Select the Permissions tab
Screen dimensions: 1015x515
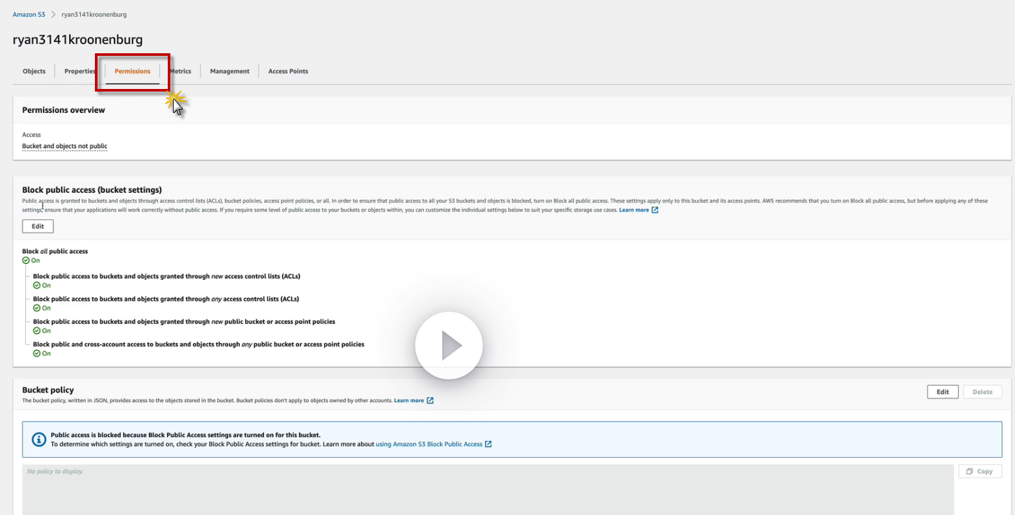click(x=133, y=71)
